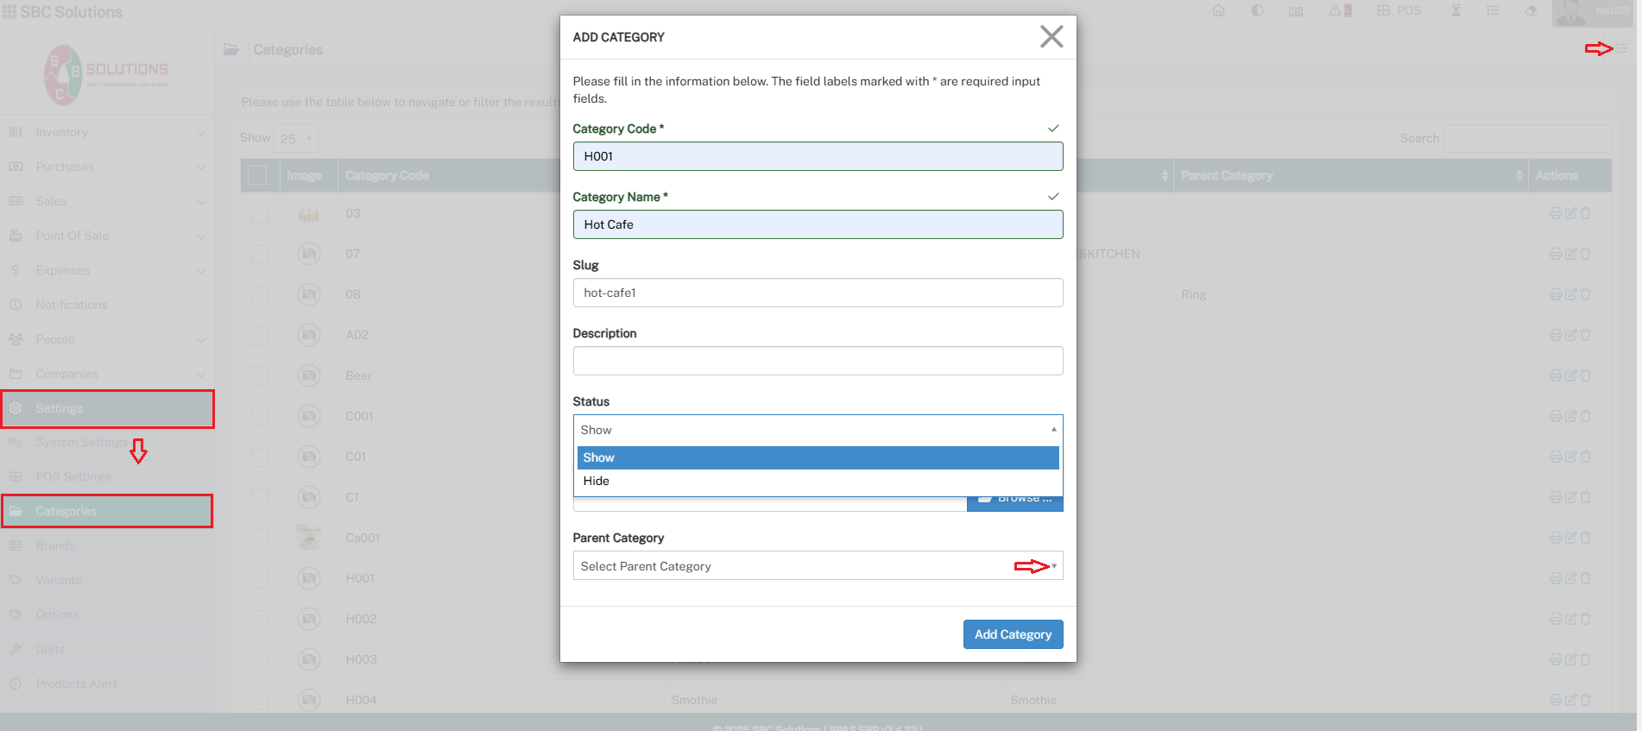Open Settings in the left sidebar

[108, 408]
